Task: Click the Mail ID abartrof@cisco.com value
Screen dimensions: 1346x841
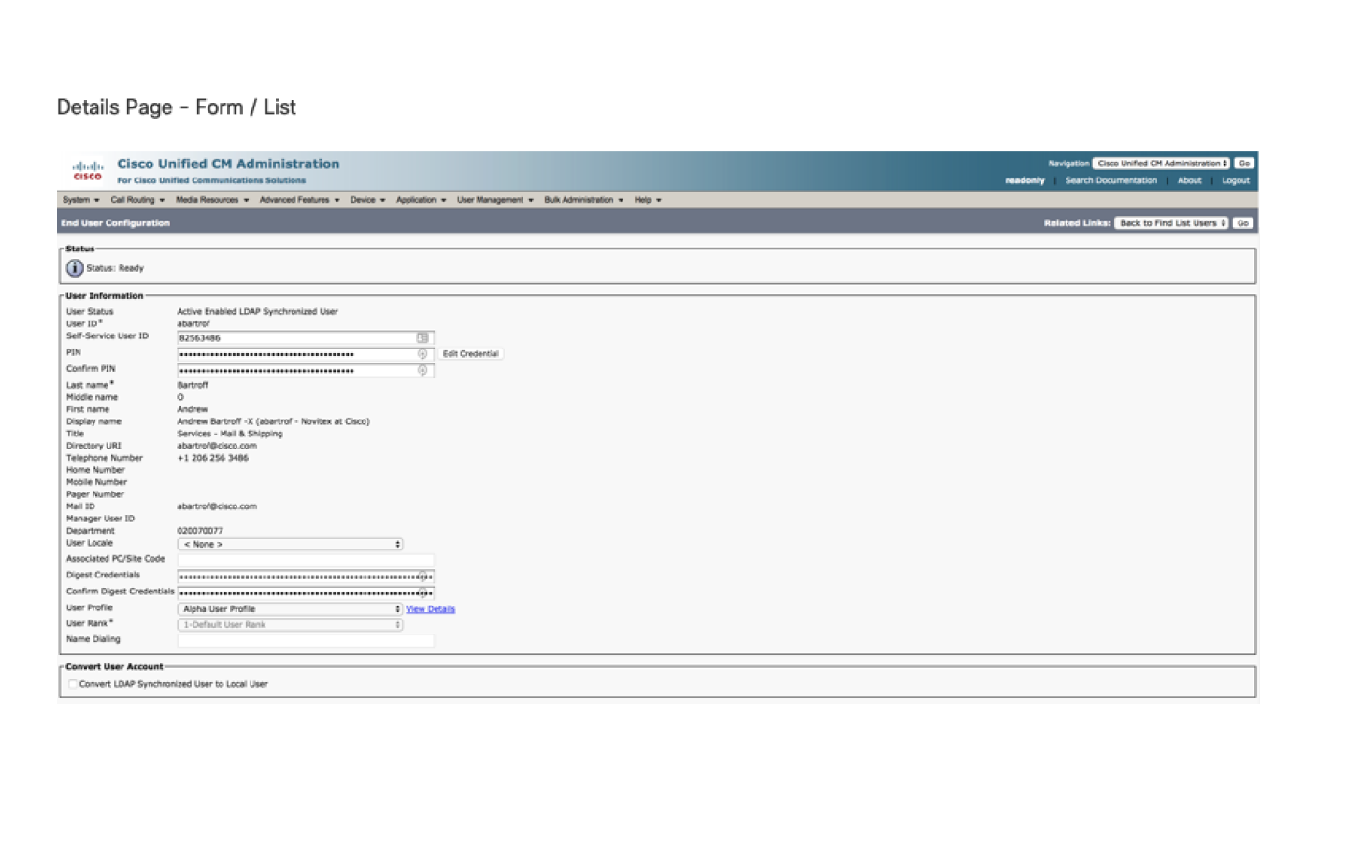Action: coord(217,506)
